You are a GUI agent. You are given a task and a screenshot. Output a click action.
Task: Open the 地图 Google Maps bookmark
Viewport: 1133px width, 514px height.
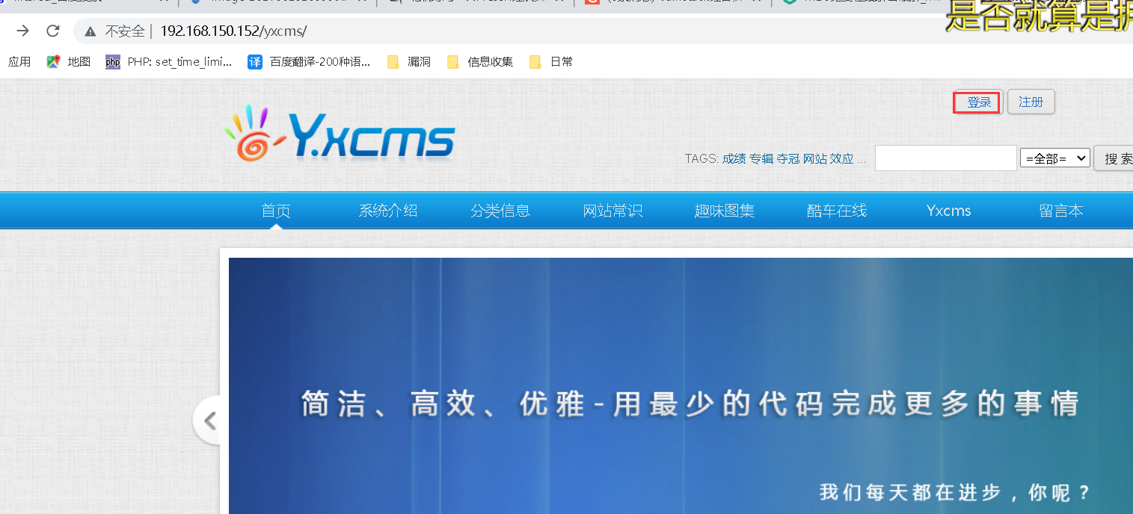click(x=67, y=61)
